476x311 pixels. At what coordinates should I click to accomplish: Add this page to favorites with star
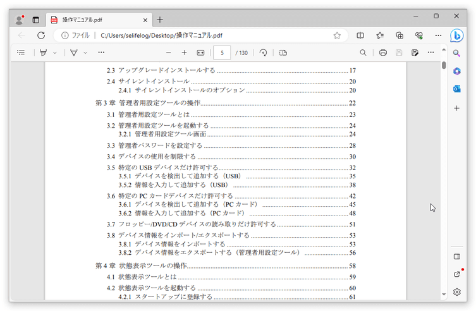point(337,35)
